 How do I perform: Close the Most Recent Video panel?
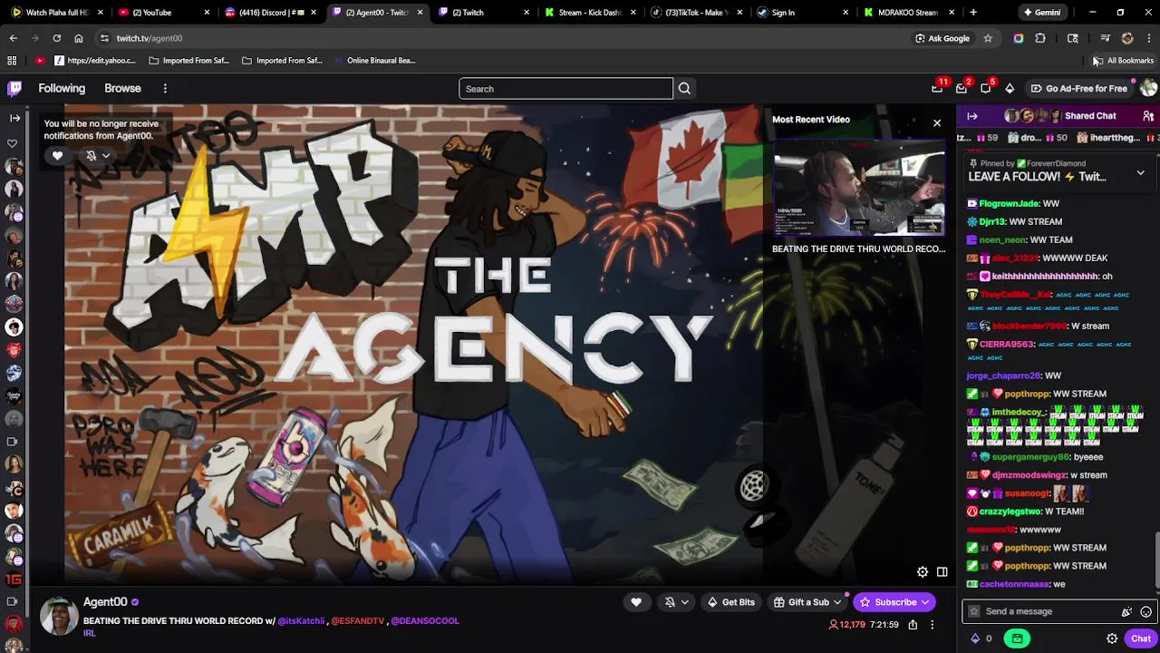click(937, 122)
